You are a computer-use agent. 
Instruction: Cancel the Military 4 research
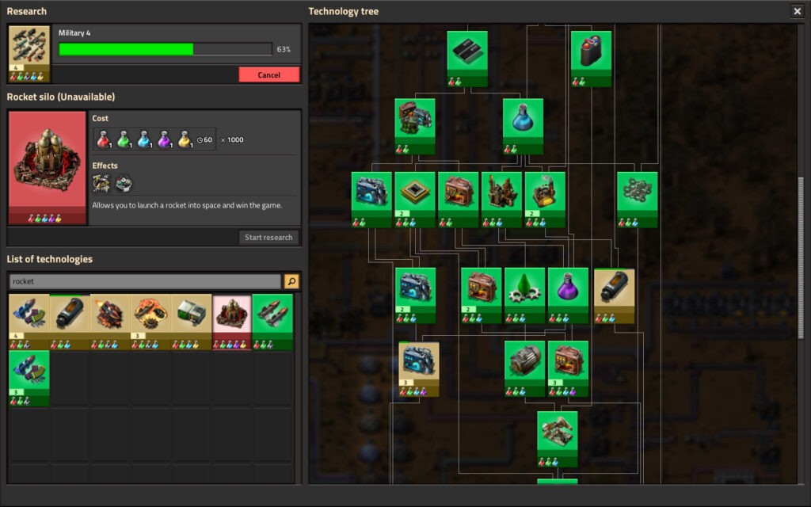(269, 74)
